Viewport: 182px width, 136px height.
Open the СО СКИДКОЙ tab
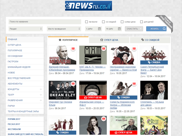150,40
